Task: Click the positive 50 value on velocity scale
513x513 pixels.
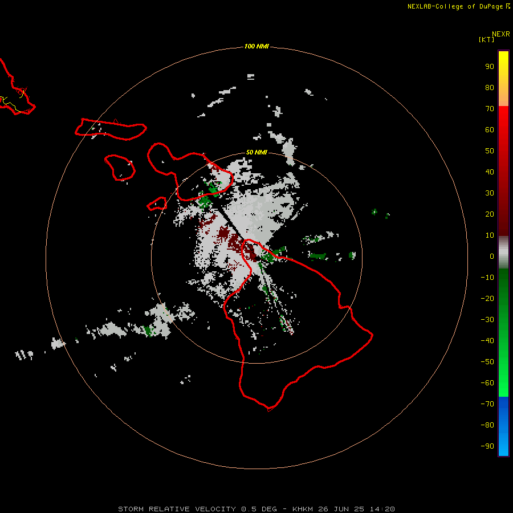Action: pos(490,151)
